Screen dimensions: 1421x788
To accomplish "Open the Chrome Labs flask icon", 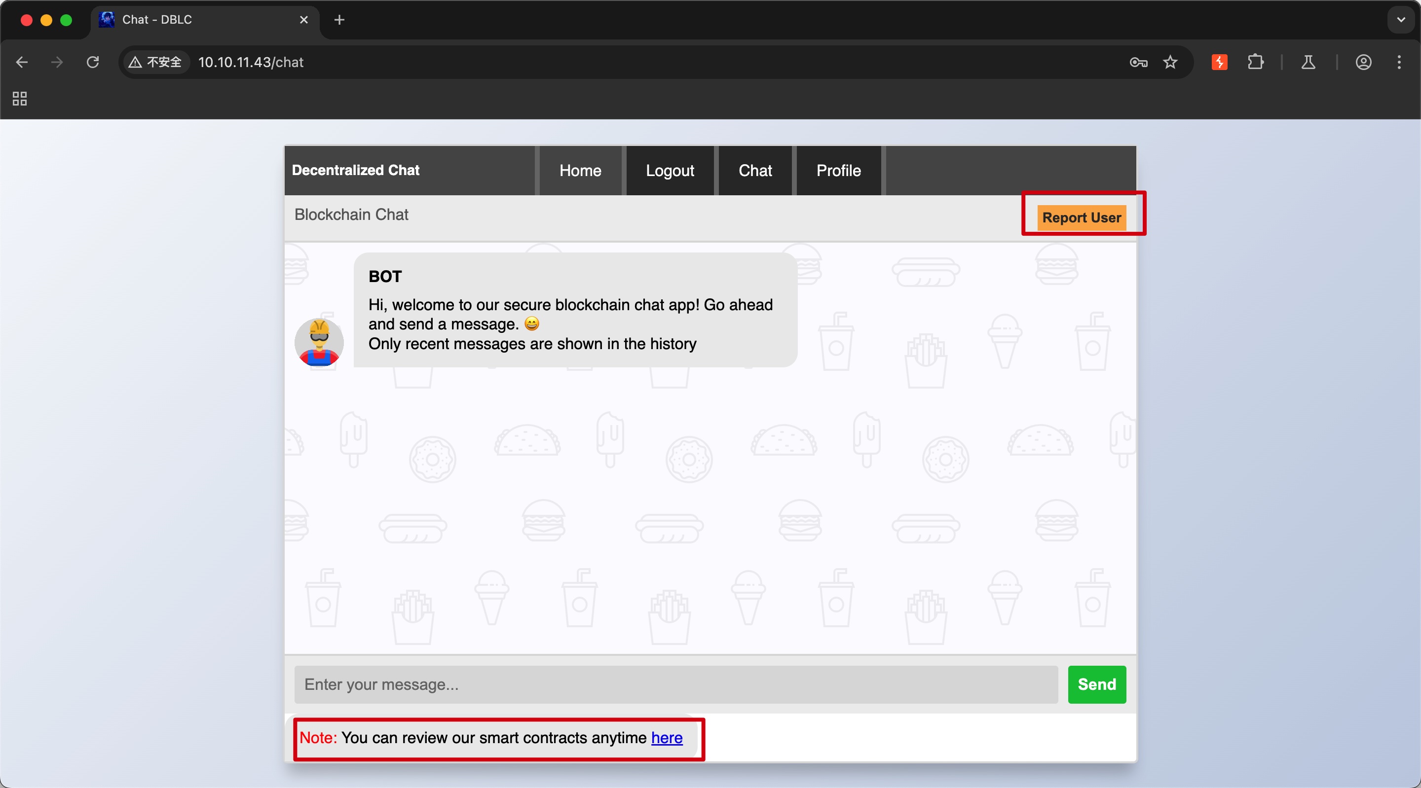I will pyautogui.click(x=1309, y=62).
